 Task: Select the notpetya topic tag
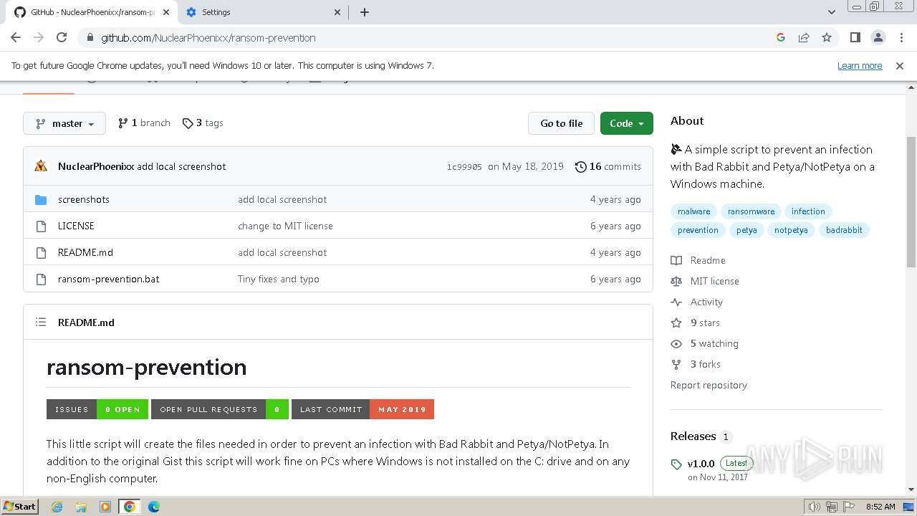tap(791, 230)
